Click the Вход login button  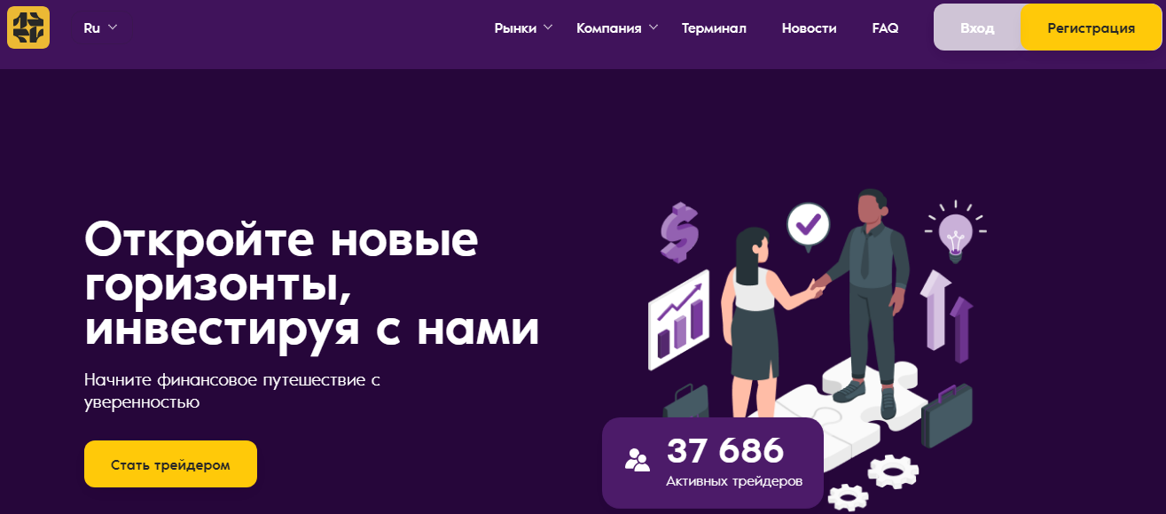coord(977,27)
